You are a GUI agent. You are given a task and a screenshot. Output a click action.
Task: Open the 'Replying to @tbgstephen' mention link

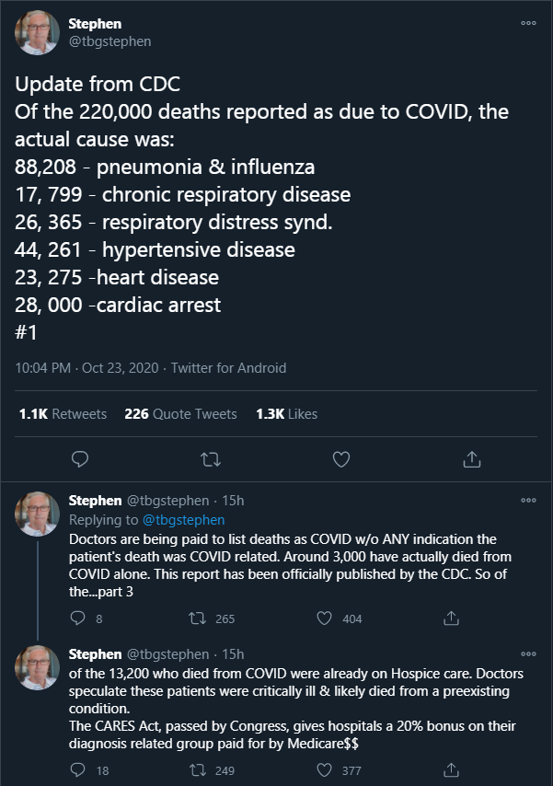coord(183,520)
